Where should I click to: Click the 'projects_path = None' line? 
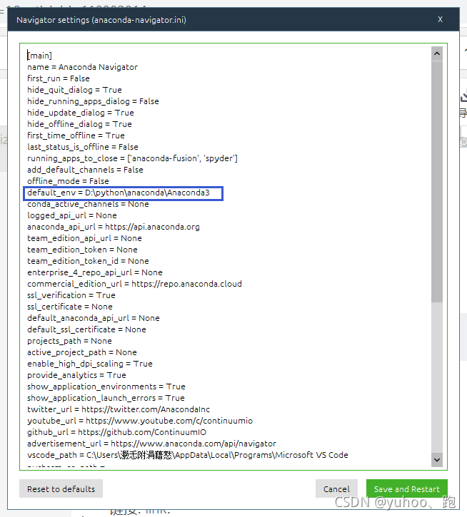[69, 341]
